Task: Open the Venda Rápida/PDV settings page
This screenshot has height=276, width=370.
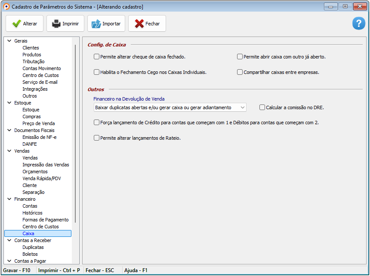Action: pyautogui.click(x=42, y=178)
